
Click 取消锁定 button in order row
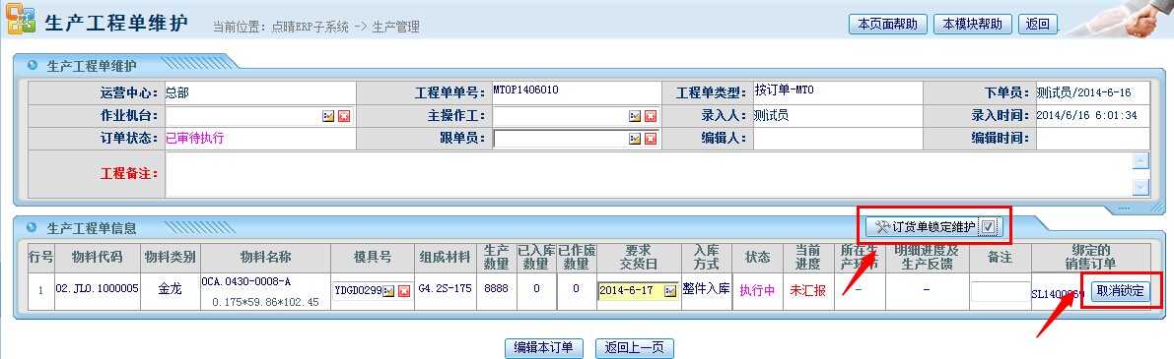[x=1120, y=291]
